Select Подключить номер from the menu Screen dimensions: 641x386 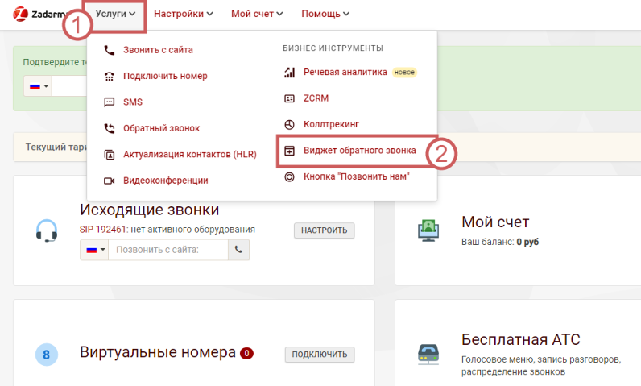click(x=165, y=76)
